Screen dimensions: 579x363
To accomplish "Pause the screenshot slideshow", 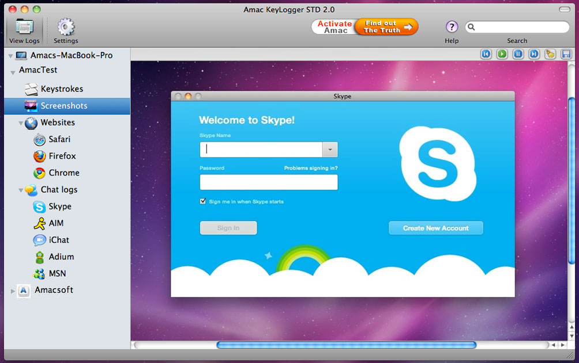I will point(518,54).
